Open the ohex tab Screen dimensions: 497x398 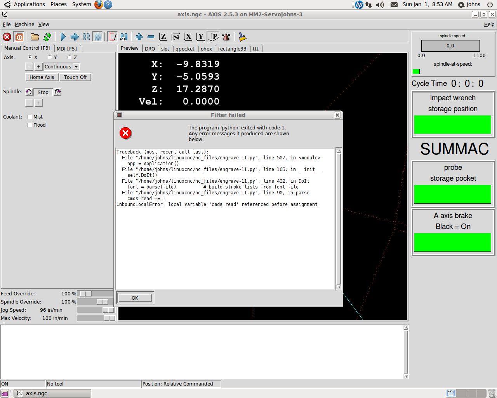(206, 49)
